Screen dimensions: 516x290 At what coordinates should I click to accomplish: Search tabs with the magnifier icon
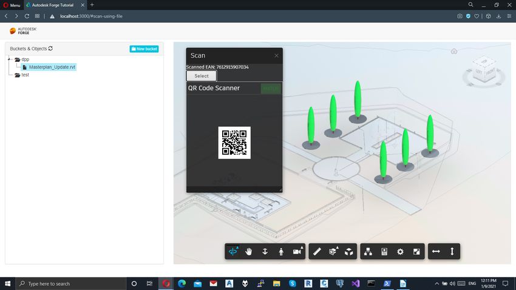471,5
